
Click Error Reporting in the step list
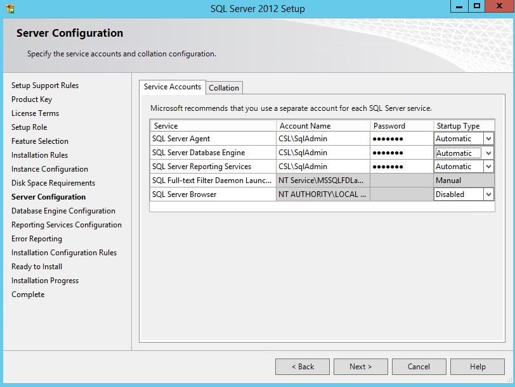[x=37, y=239]
